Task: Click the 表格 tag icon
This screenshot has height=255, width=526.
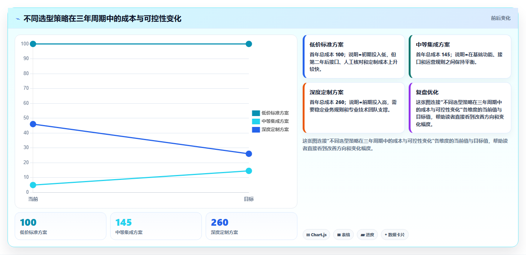Action: (339, 235)
